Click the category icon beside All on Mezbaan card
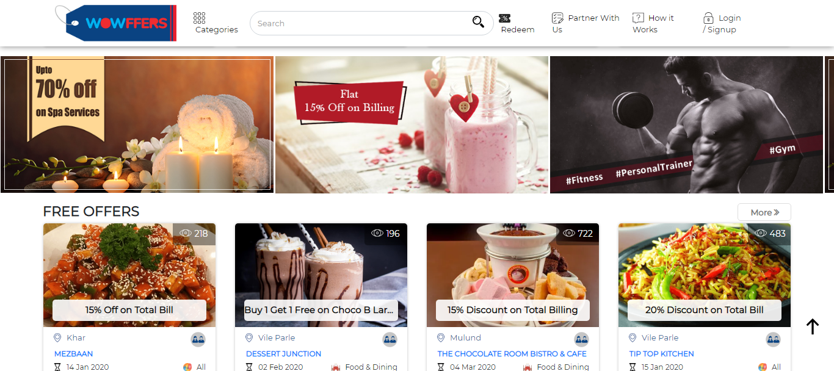834x371 pixels. coord(187,367)
